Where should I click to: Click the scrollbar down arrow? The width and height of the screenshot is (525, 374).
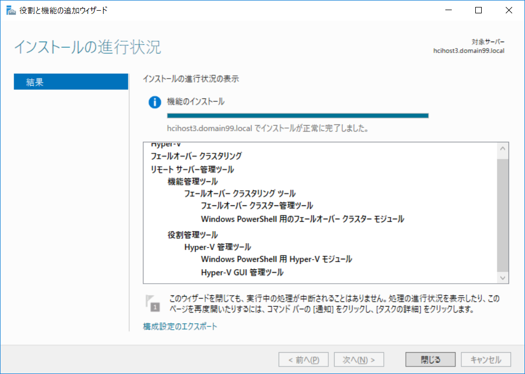[503, 278]
